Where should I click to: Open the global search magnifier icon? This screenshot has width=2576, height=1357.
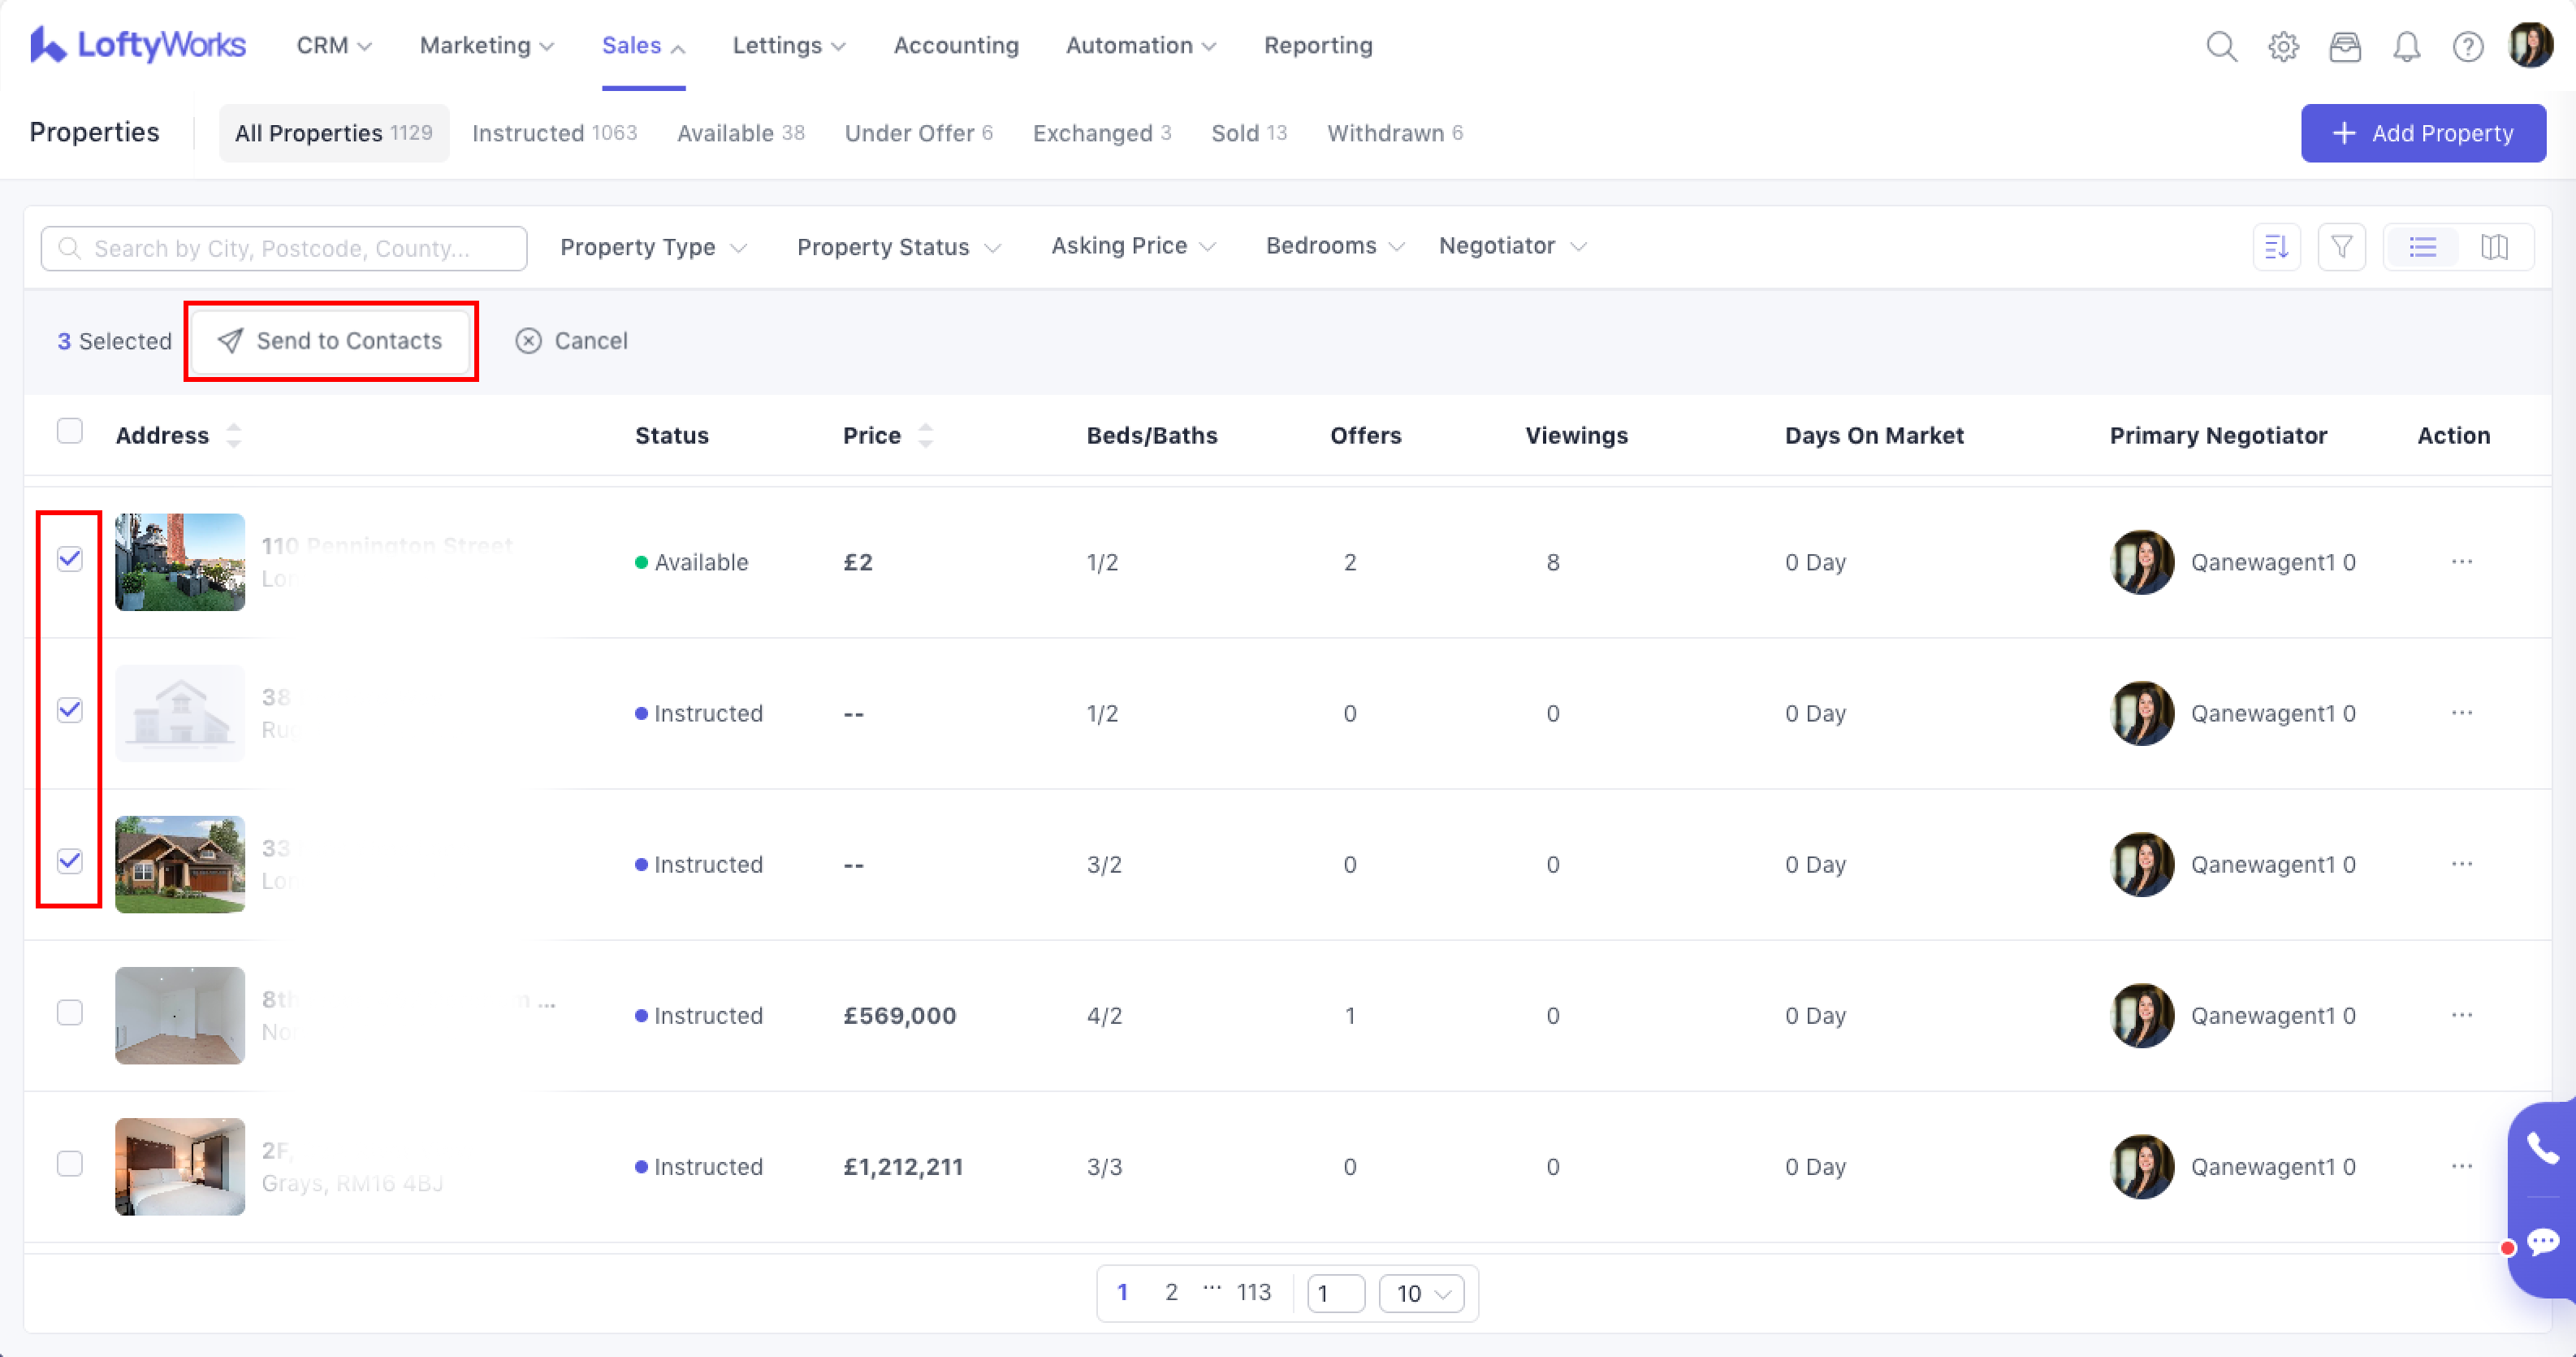tap(2221, 46)
